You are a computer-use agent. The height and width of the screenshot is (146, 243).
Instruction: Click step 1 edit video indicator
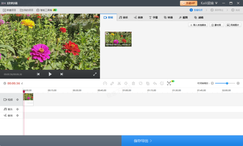[196, 10]
